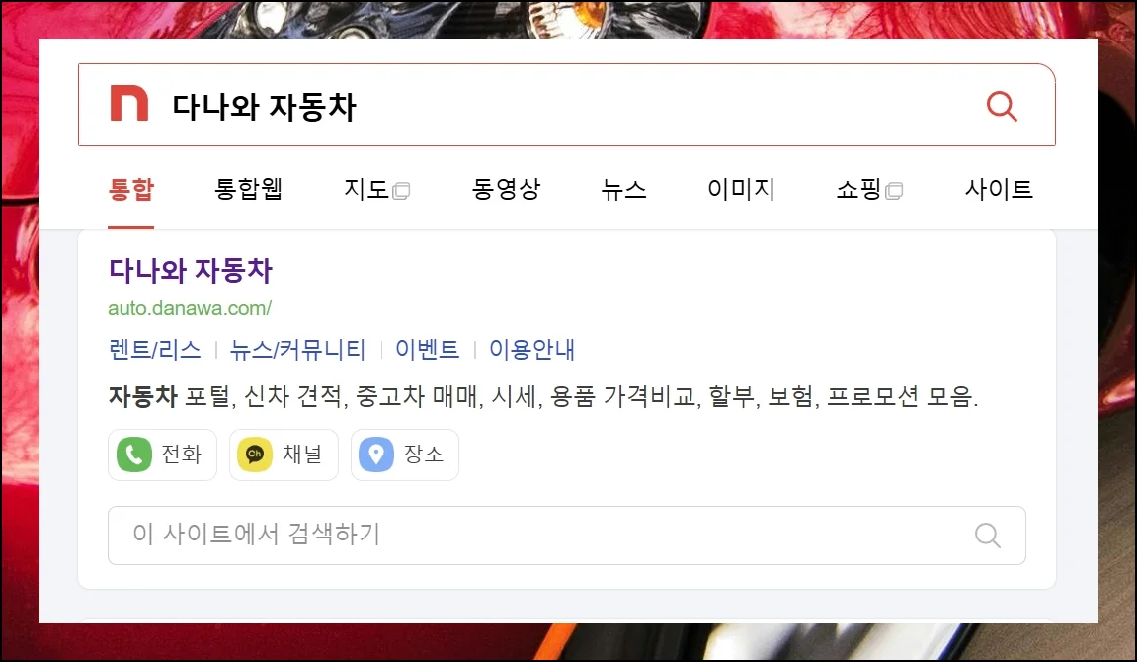Click new-window icon beside 지도 tab
Screen dimensions: 1137x662
[401, 191]
